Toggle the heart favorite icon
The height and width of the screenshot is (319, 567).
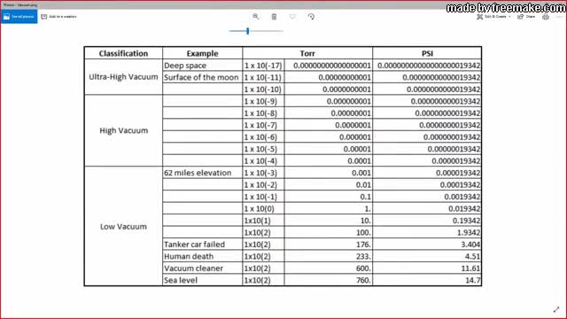pyautogui.click(x=292, y=17)
